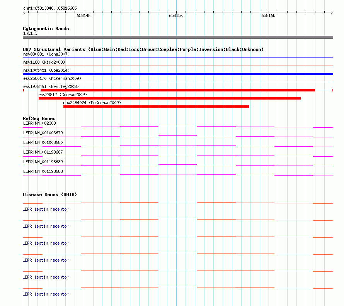Click the 65816k ruler tick label
The image size is (344, 306).
[x=268, y=15]
